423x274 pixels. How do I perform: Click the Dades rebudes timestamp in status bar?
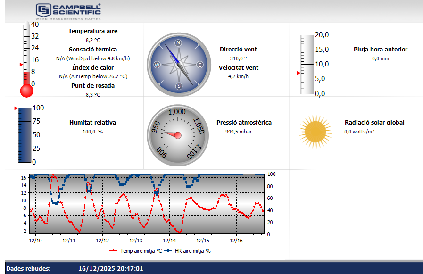pos(110,269)
